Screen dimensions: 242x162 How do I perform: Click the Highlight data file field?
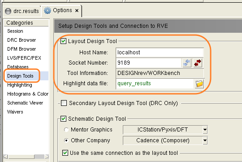click(x=155, y=83)
